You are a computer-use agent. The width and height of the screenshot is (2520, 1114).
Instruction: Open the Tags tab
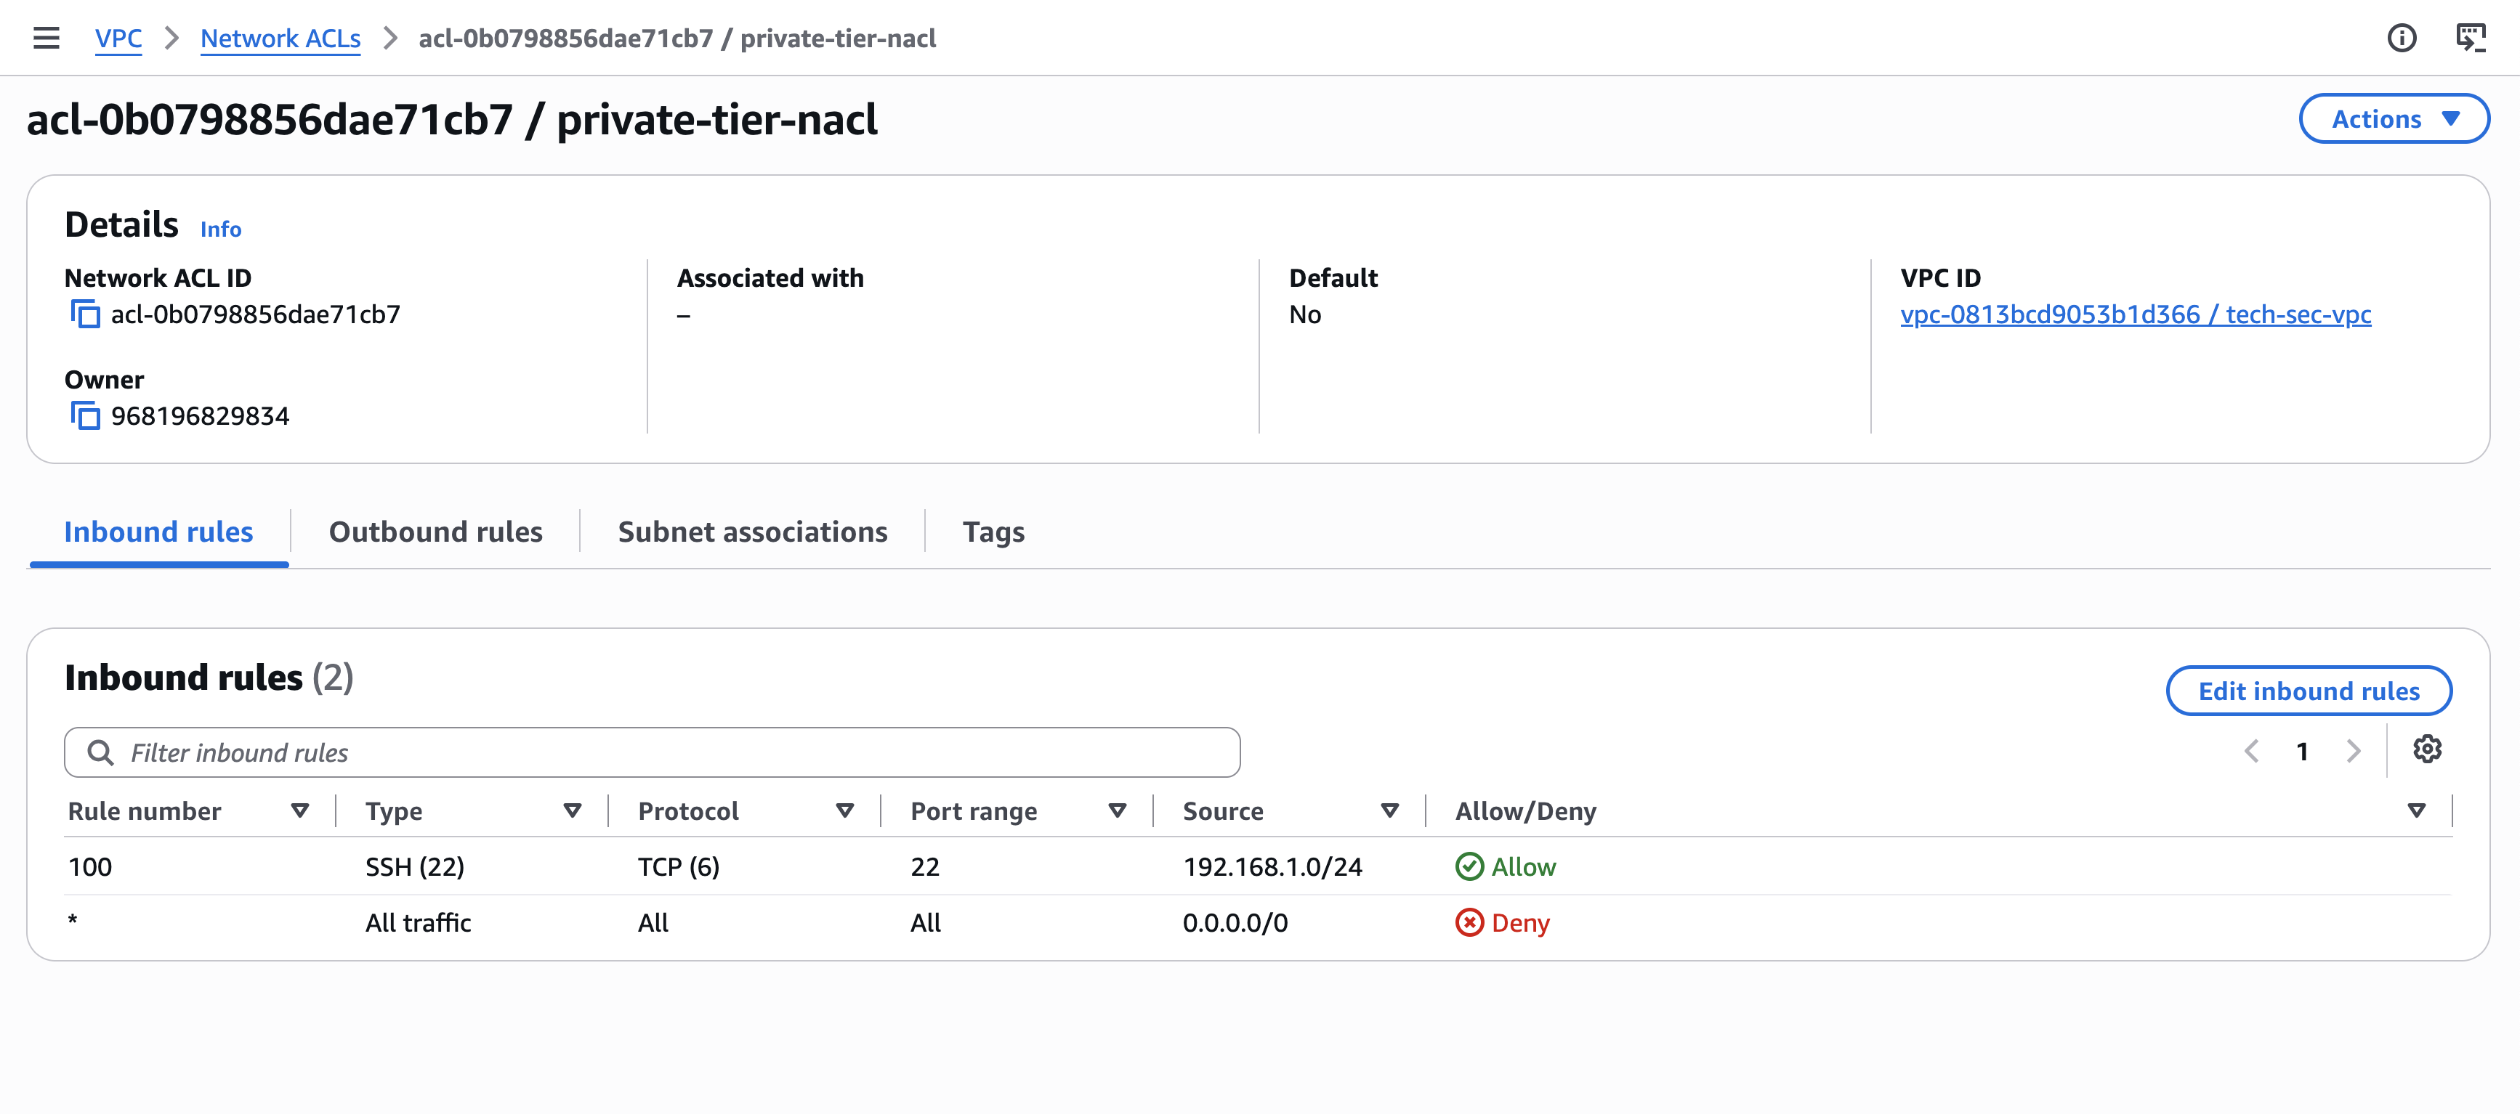point(994,532)
